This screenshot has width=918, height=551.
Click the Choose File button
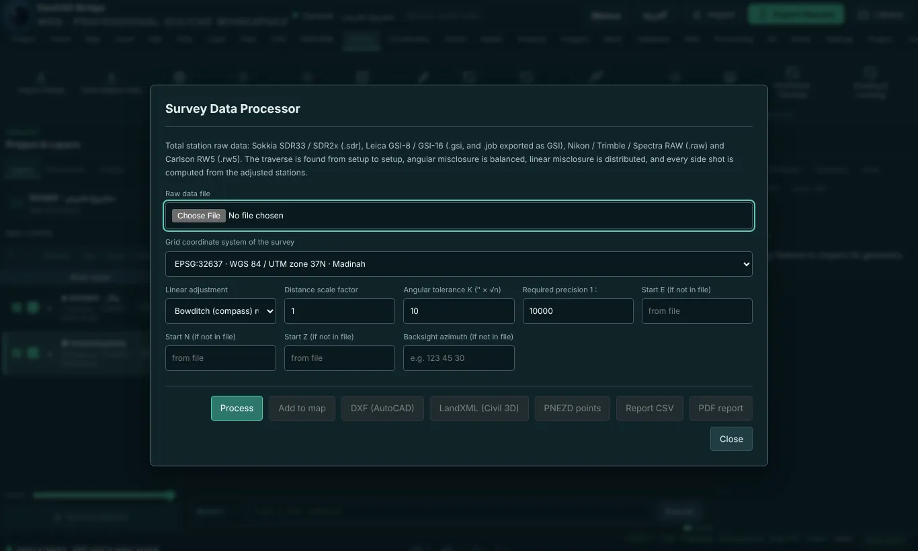click(x=199, y=216)
